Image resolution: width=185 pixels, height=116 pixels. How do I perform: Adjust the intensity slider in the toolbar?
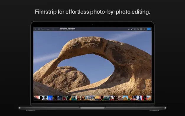pyautogui.click(x=55, y=29)
